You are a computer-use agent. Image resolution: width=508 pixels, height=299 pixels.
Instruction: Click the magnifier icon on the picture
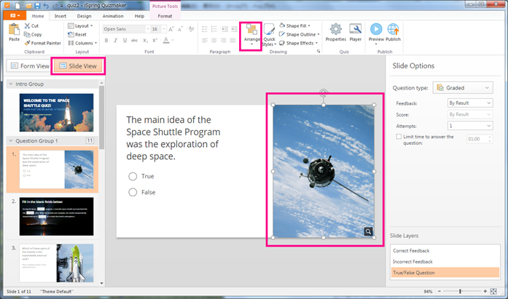368,231
